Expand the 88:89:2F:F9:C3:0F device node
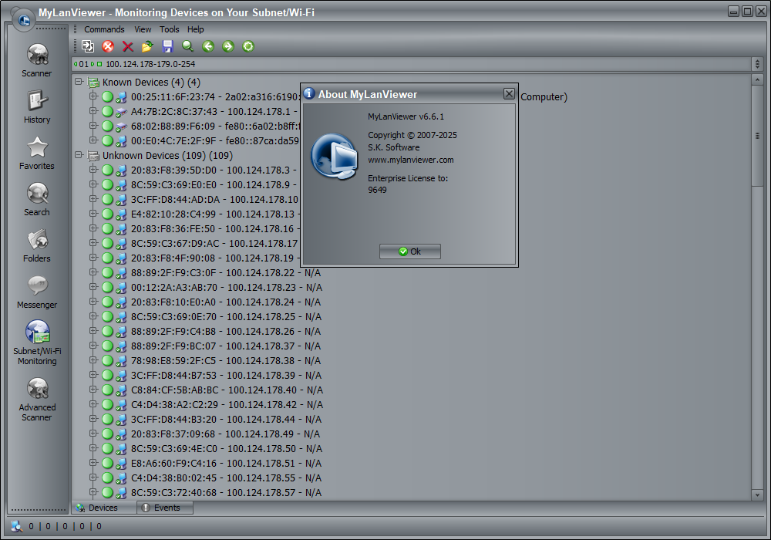771x540 pixels. (x=93, y=272)
